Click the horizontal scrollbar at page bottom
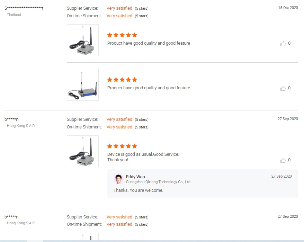 152,241
